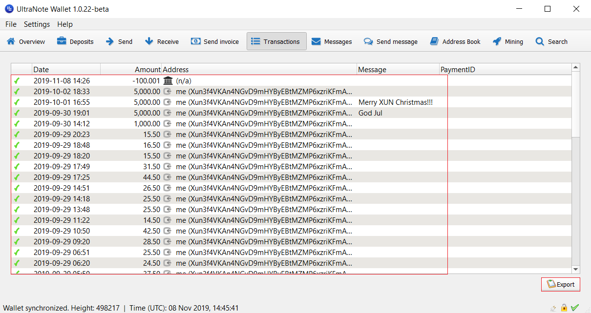The height and width of the screenshot is (313, 591).
Task: Select the "-100.001" amount cell
Action: tap(146, 80)
